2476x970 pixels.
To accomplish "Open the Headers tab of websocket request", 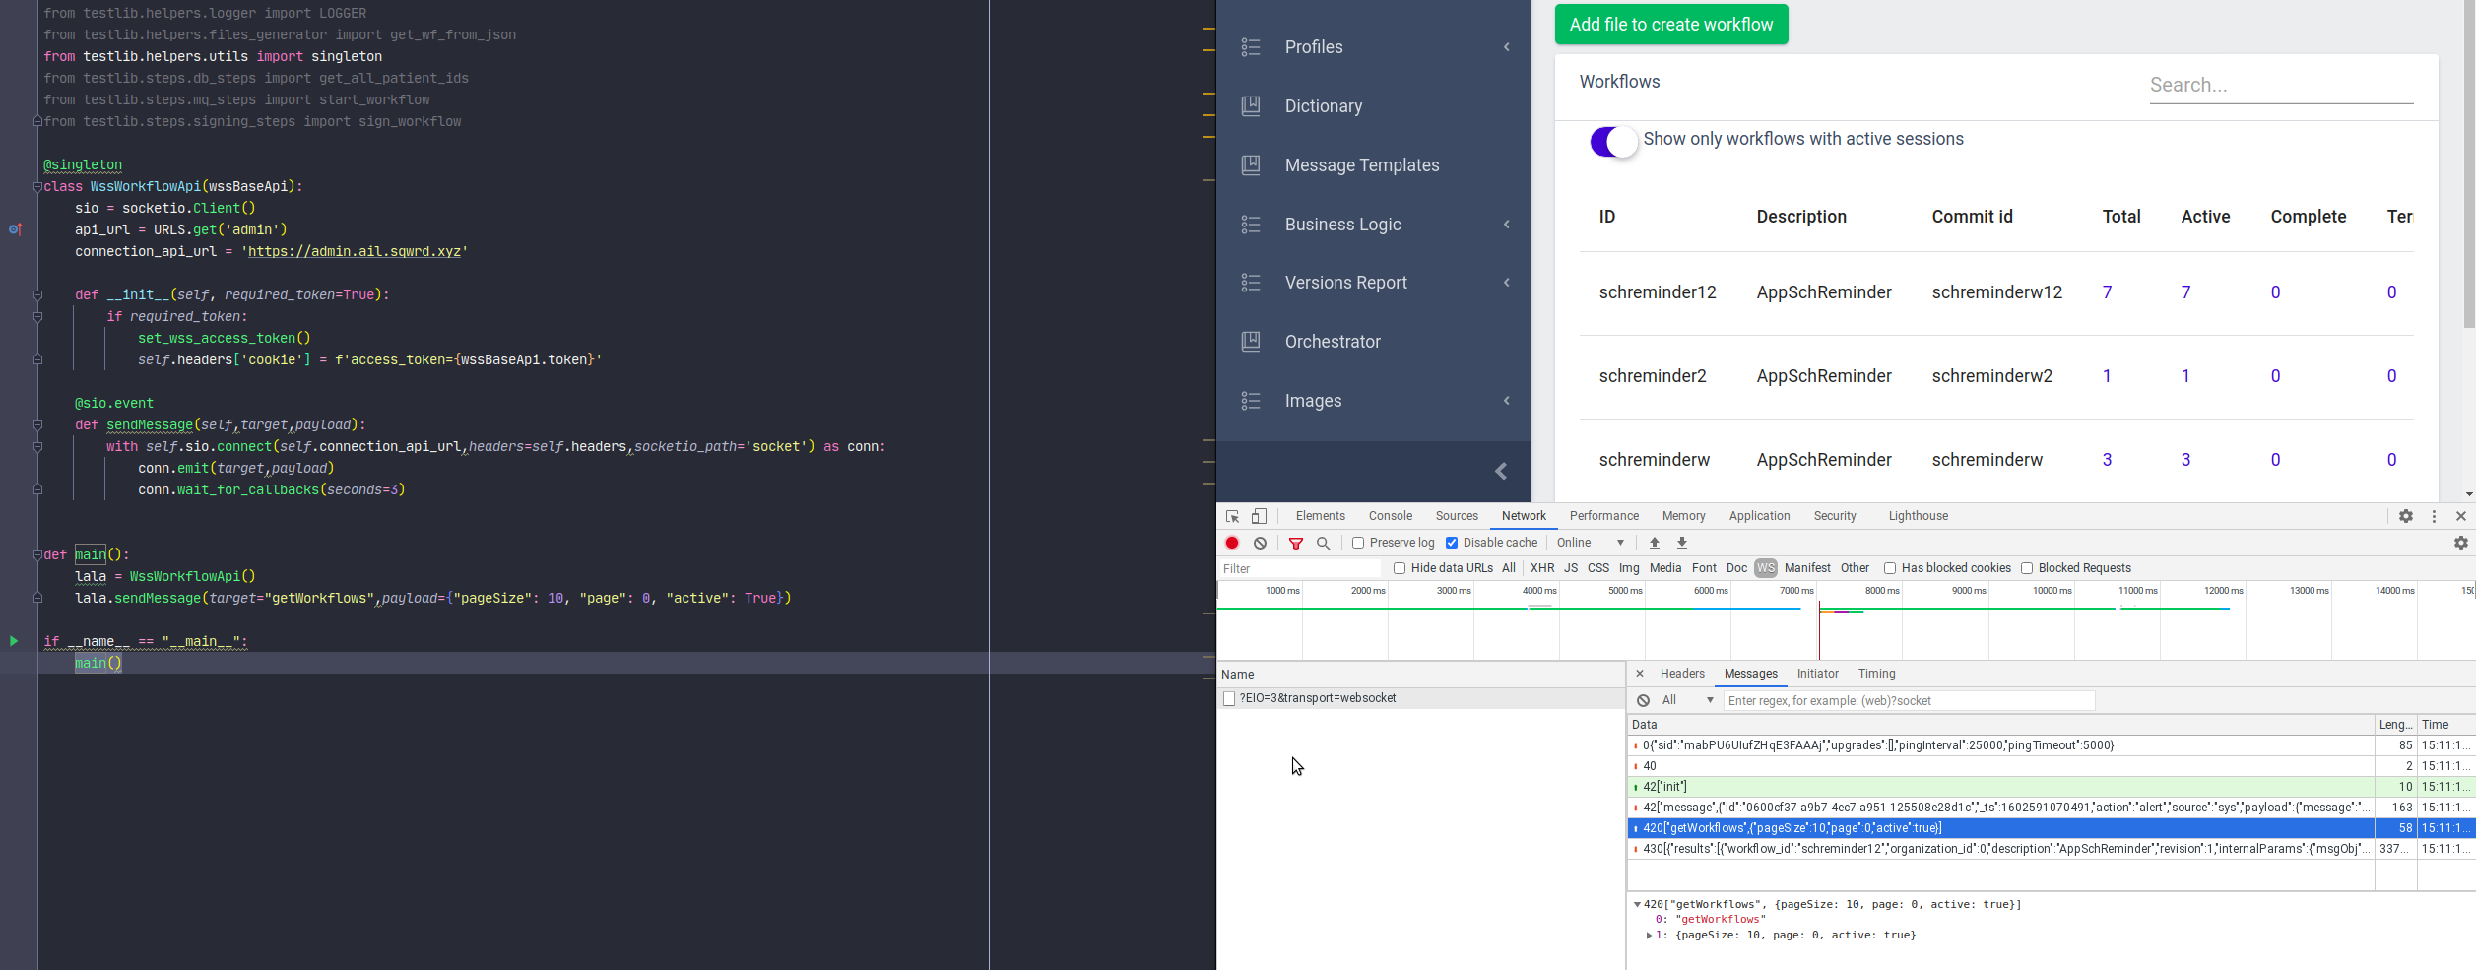I will pos(1681,674).
